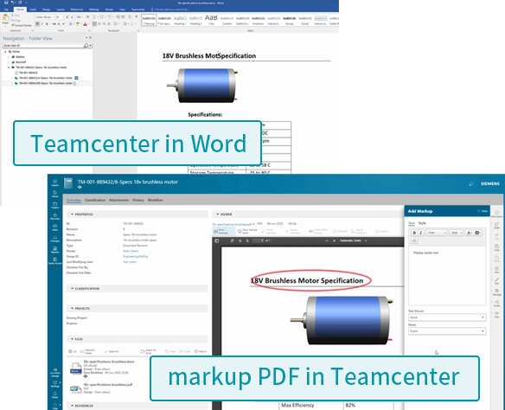
Task: Click the SIEMENS header search magnifier icon
Action: click(471, 184)
